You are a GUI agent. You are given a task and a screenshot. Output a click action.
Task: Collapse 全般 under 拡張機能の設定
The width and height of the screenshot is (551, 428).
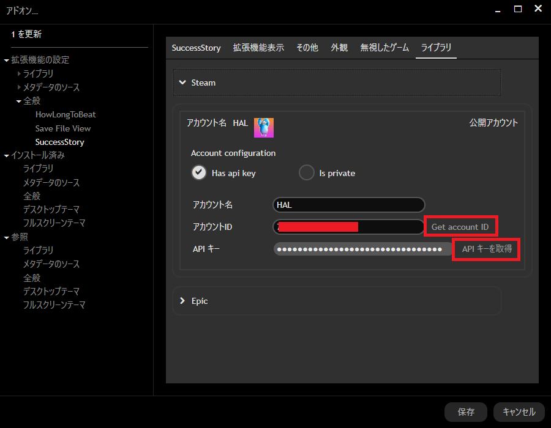click(19, 101)
